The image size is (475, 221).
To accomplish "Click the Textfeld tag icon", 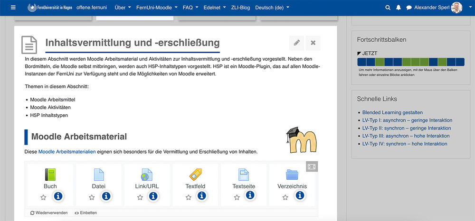I will click(x=195, y=175).
